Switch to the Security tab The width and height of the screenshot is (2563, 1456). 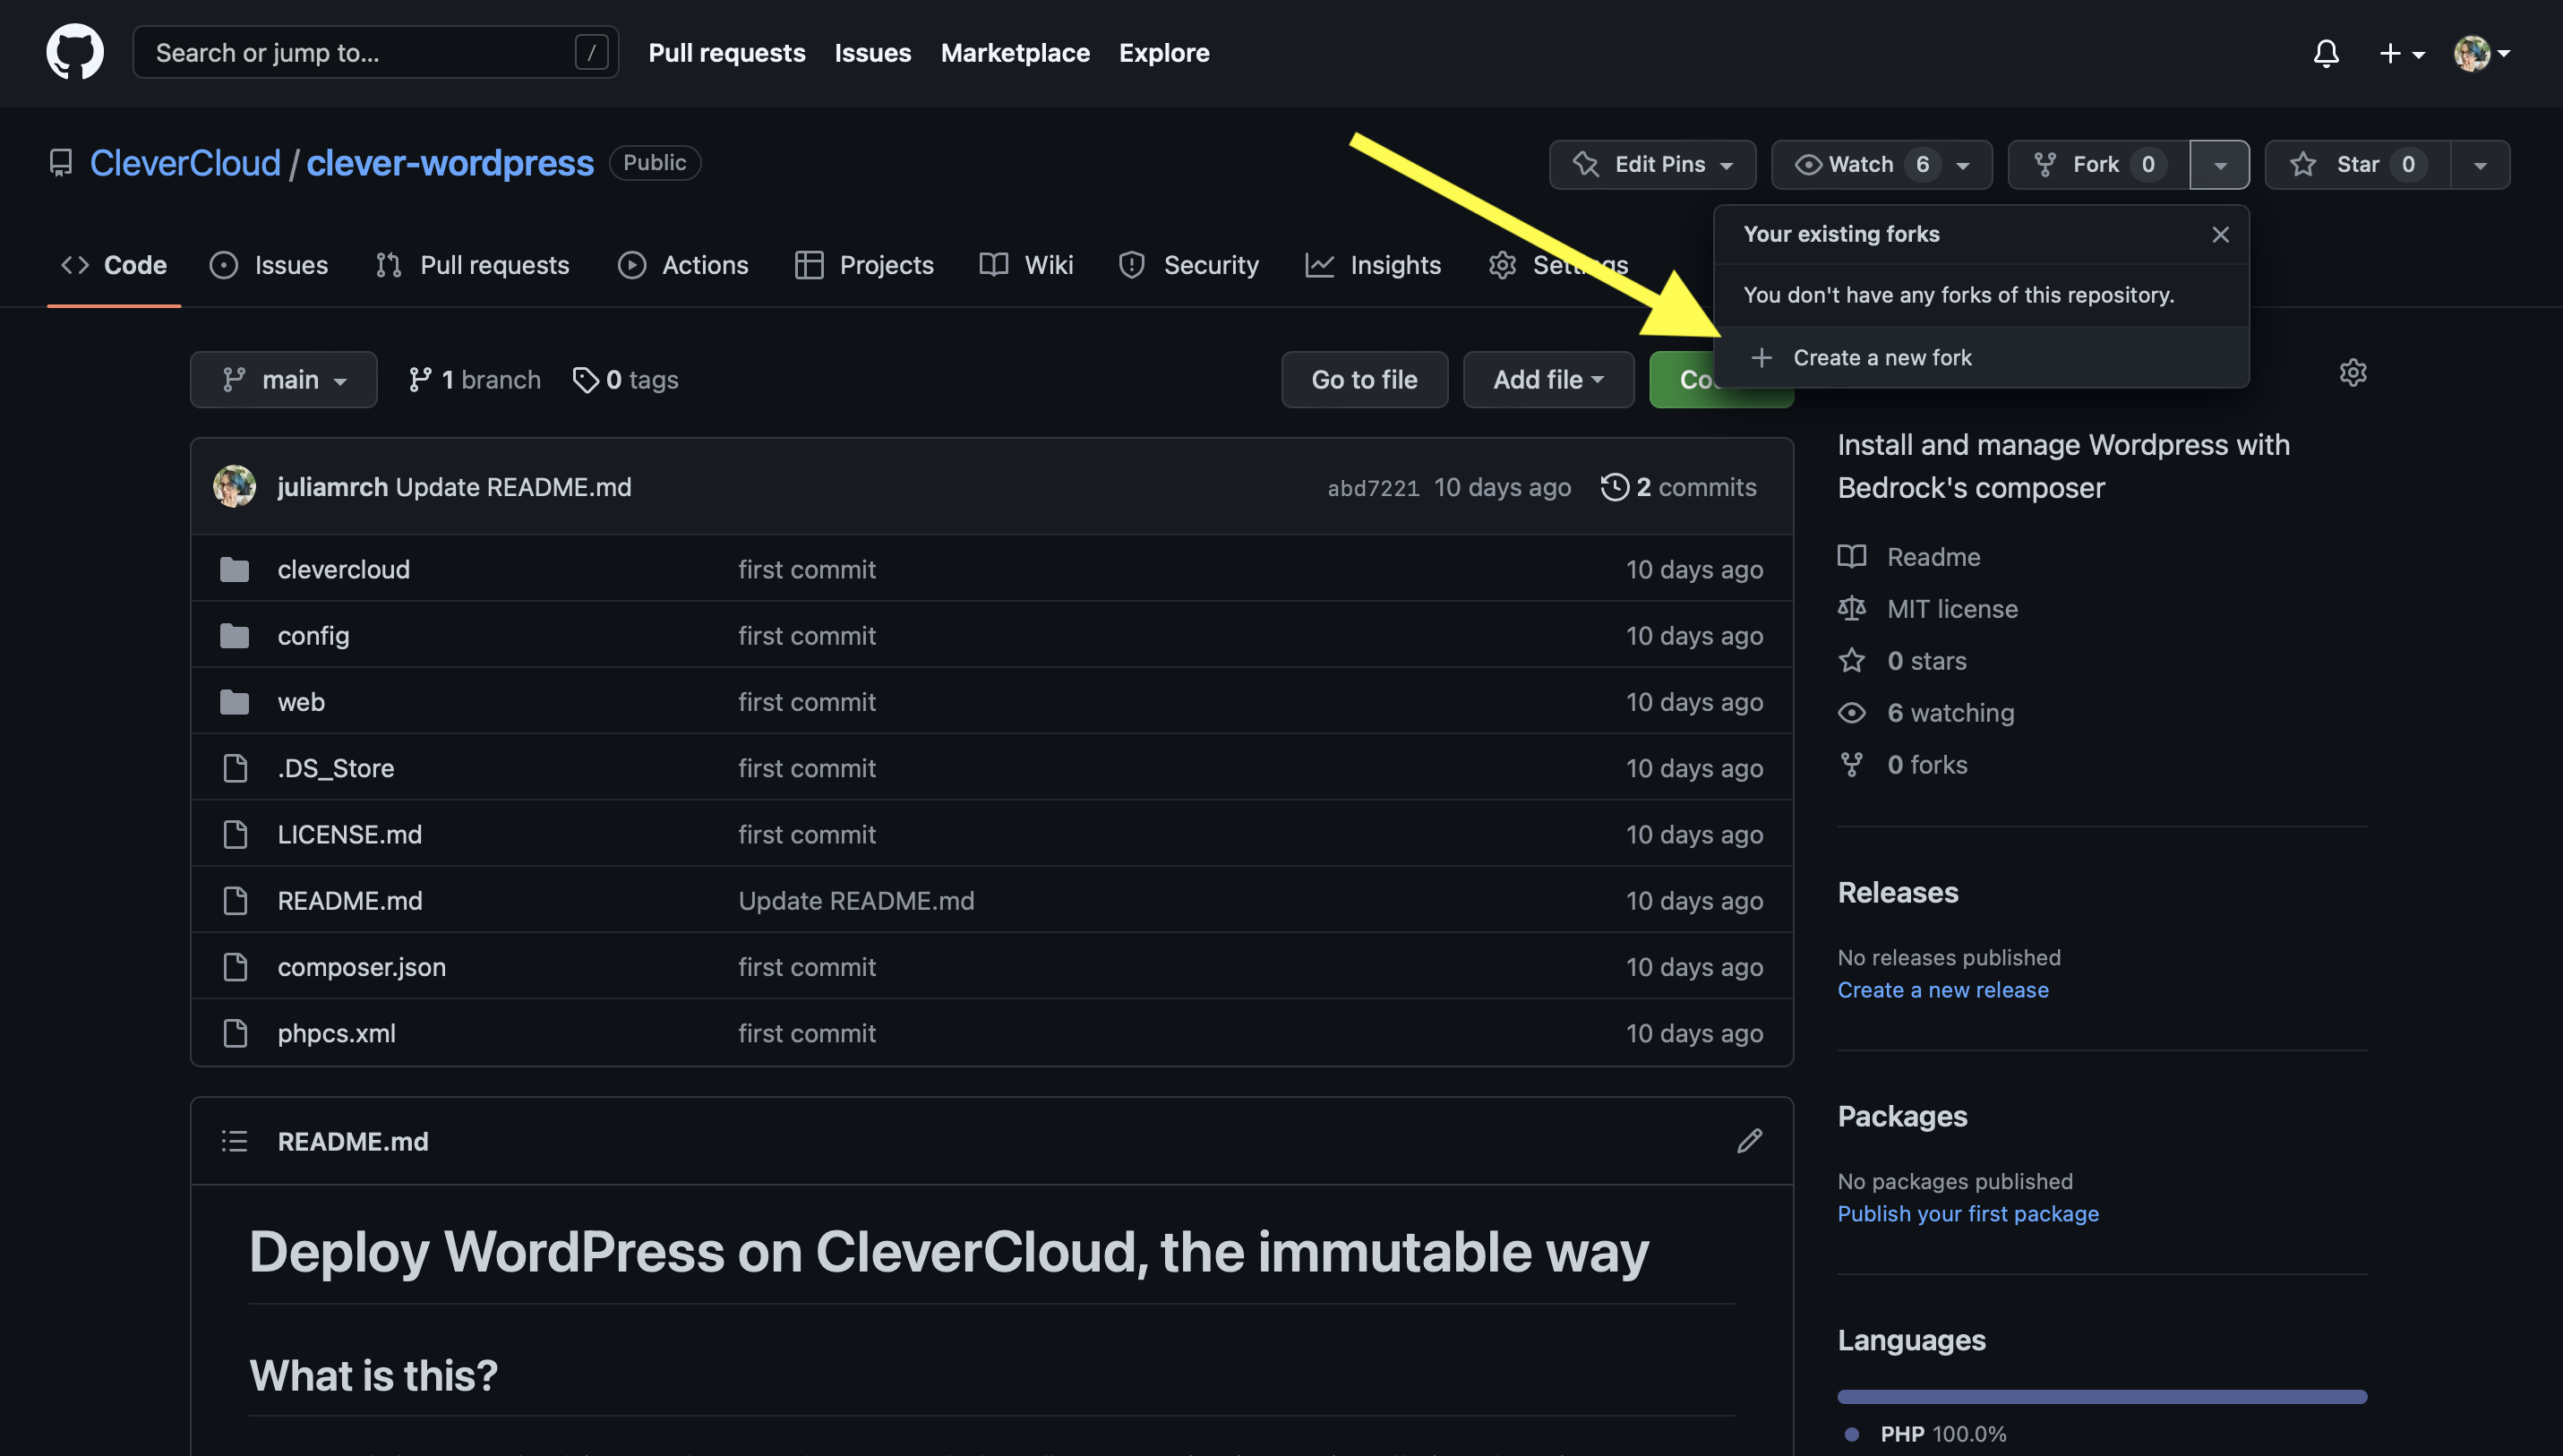1189,265
